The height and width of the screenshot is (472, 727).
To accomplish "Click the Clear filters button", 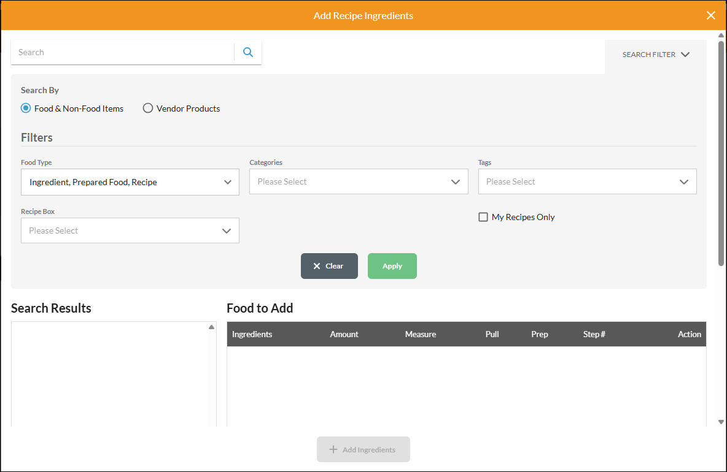I will point(329,266).
